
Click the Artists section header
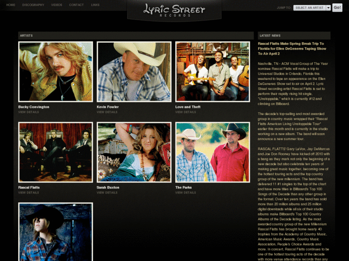136,35
